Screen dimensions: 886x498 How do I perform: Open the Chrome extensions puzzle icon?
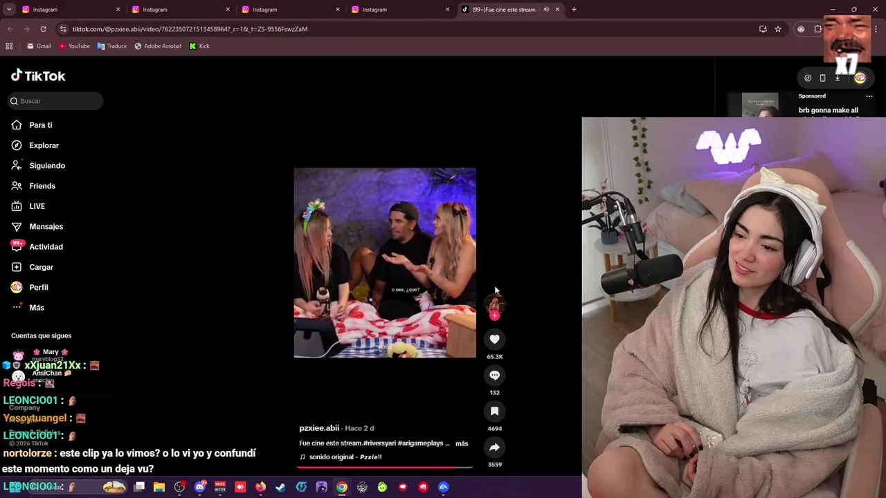point(817,29)
